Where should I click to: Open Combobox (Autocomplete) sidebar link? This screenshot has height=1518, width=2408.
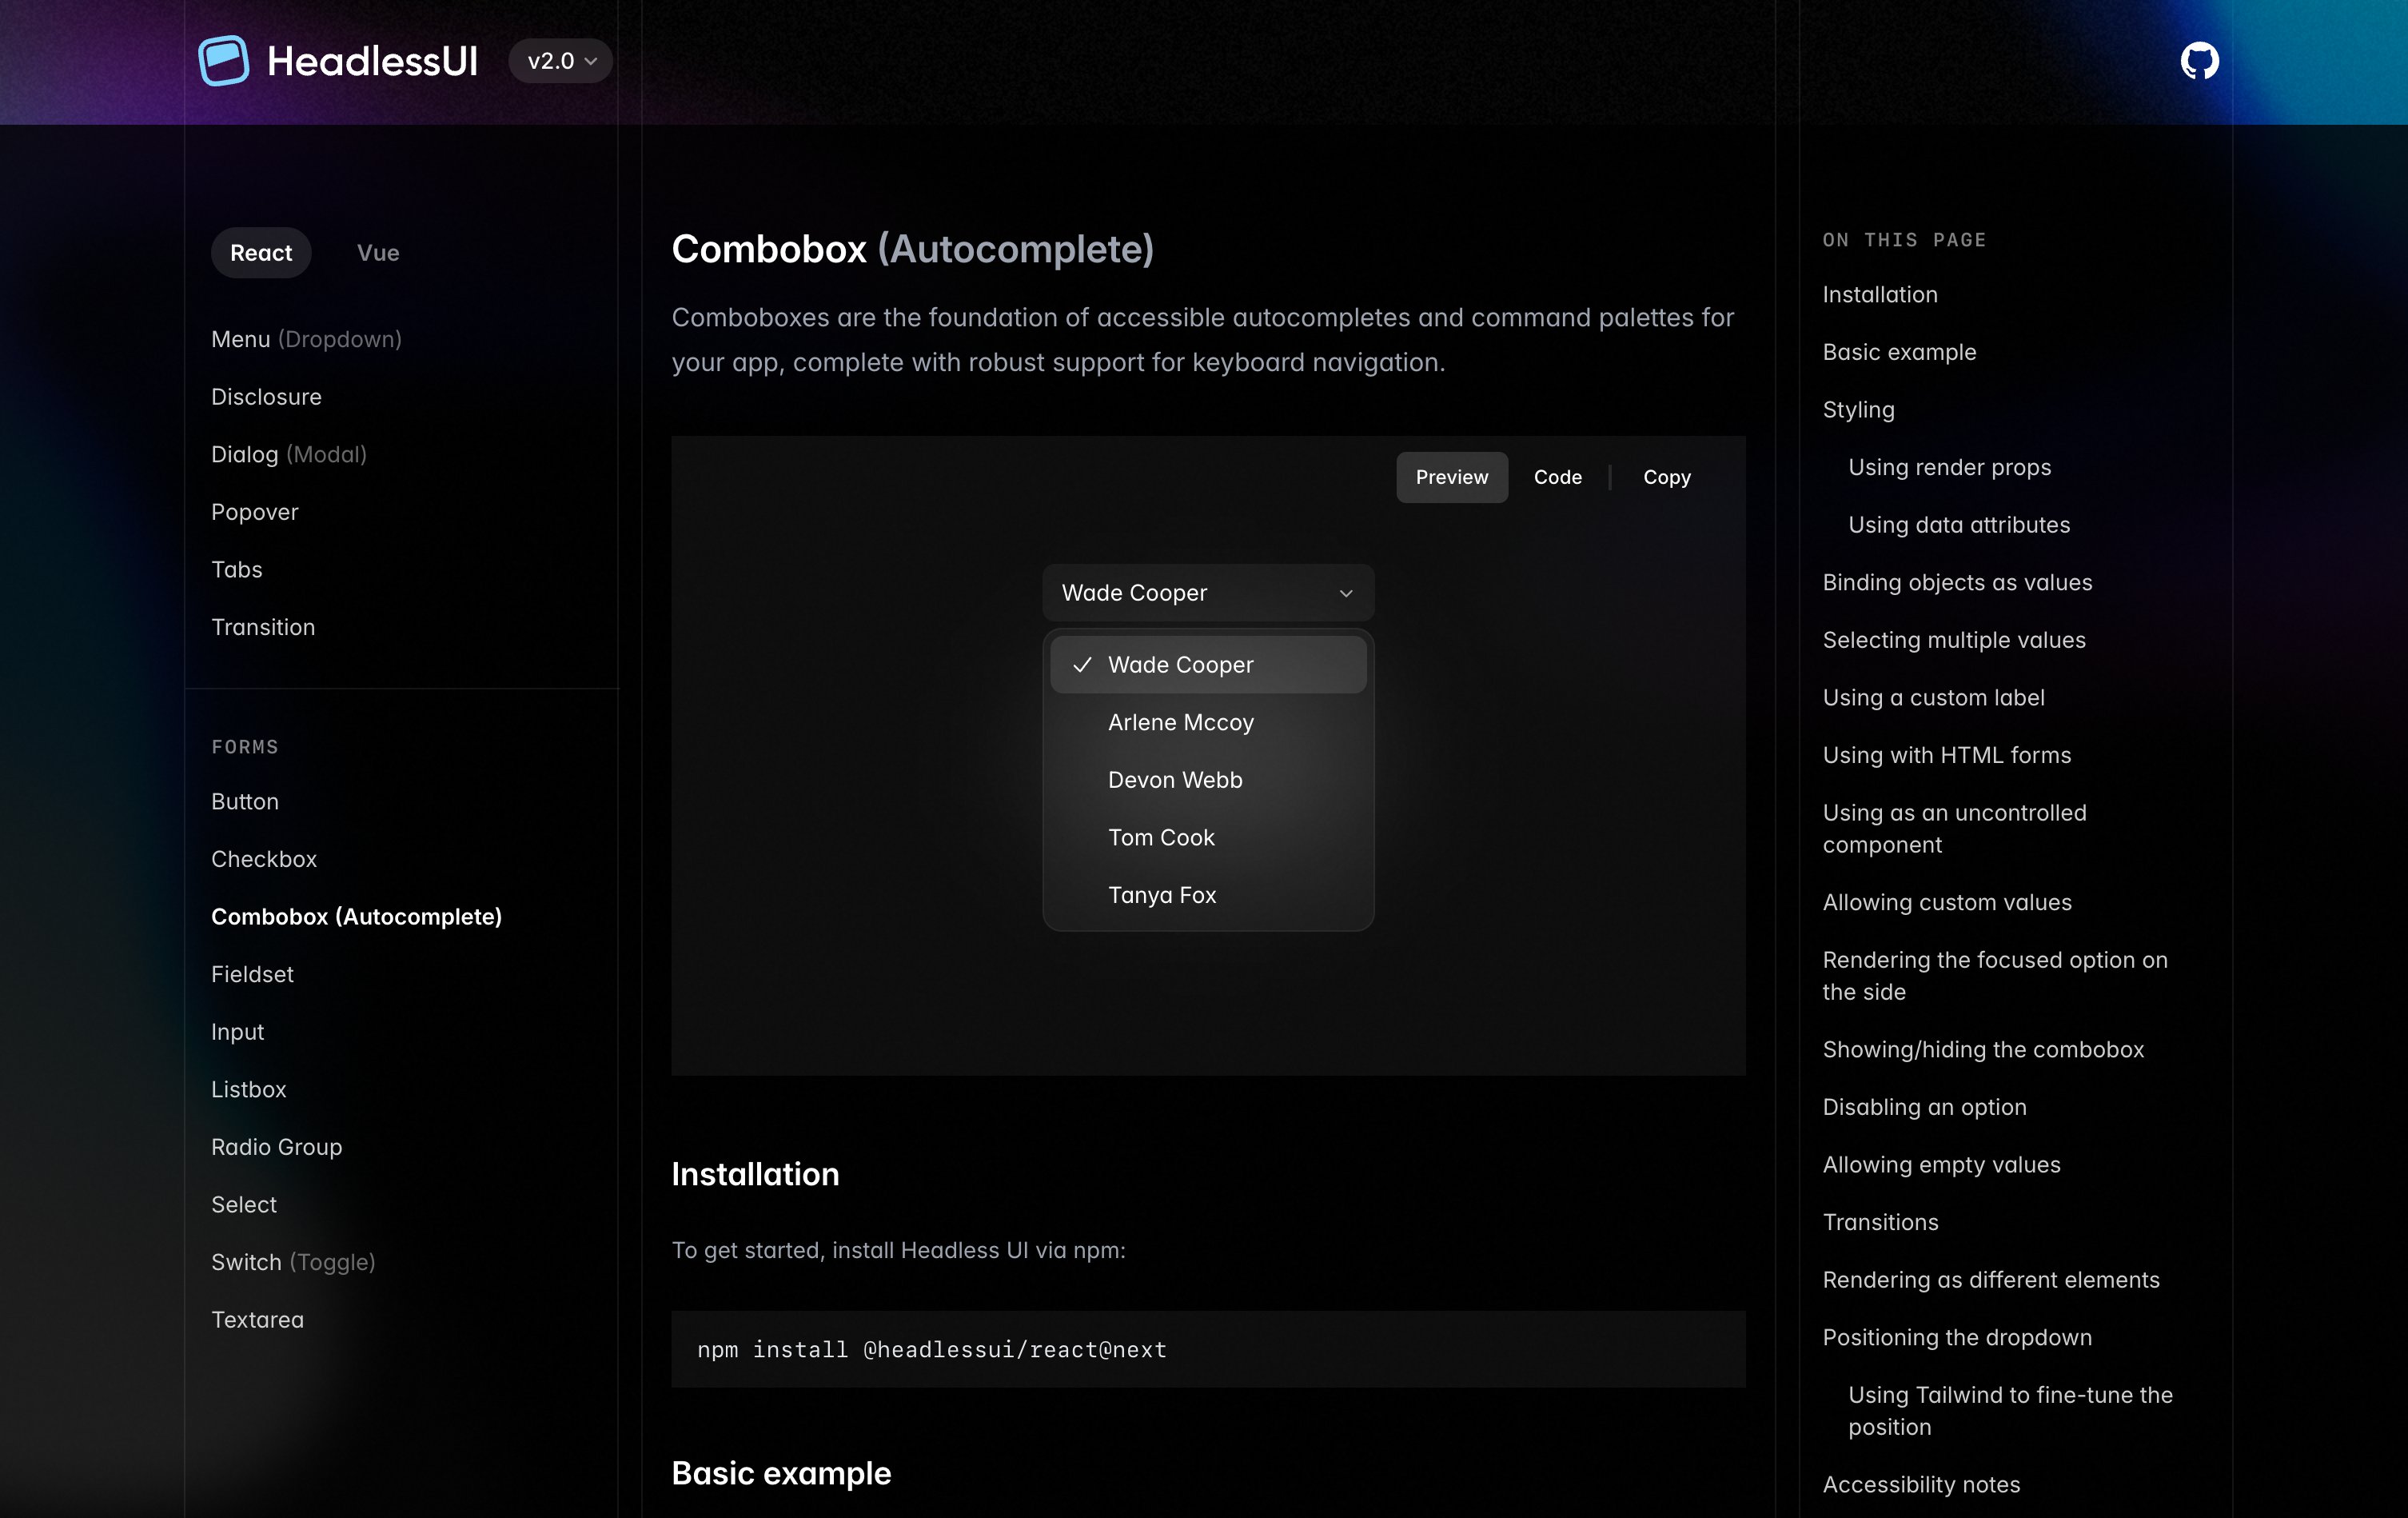[x=356, y=917]
